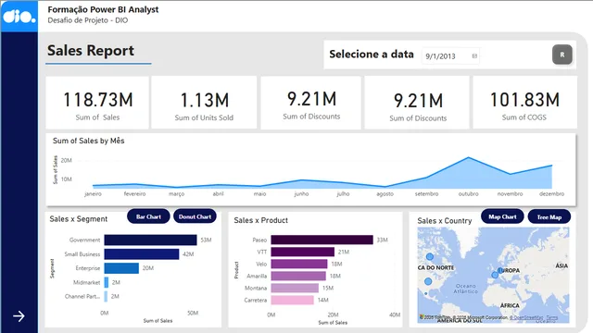Click the dezembro point on line chart

552,166
